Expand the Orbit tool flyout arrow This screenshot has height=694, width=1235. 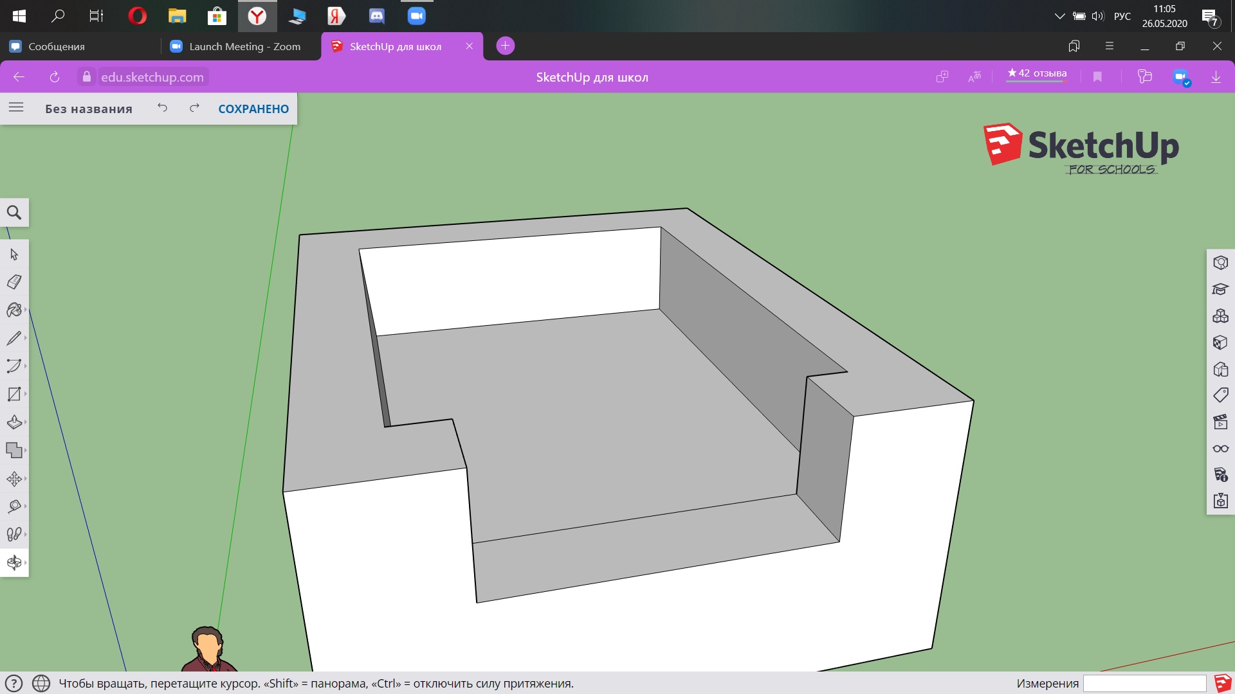click(25, 562)
